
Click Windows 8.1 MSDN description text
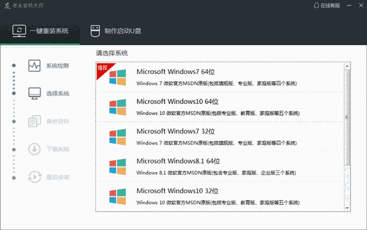point(216,173)
